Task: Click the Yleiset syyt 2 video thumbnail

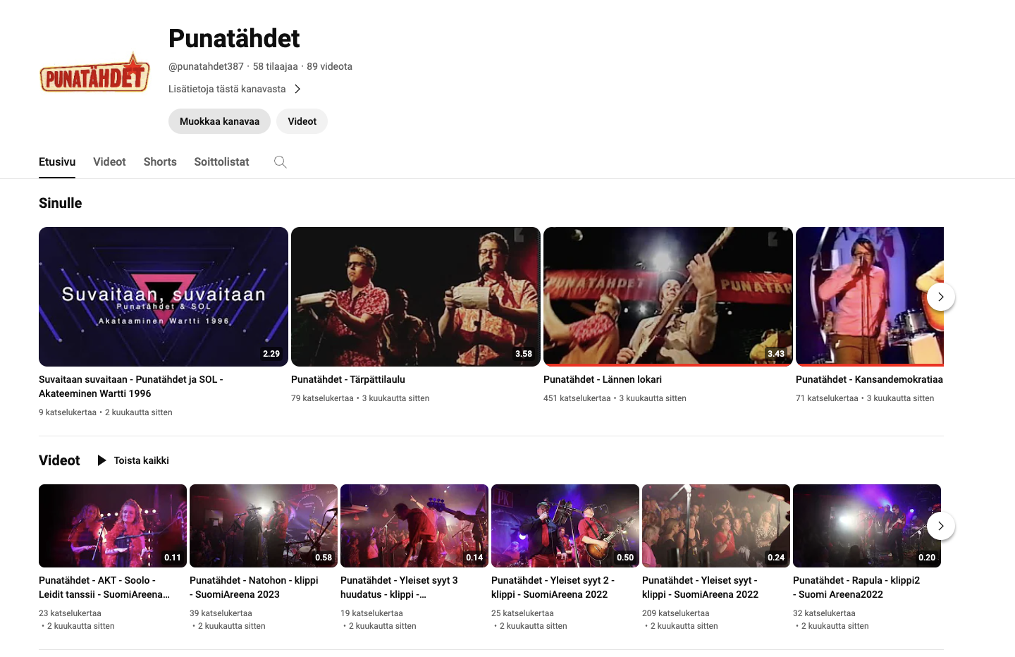Action: click(x=565, y=526)
